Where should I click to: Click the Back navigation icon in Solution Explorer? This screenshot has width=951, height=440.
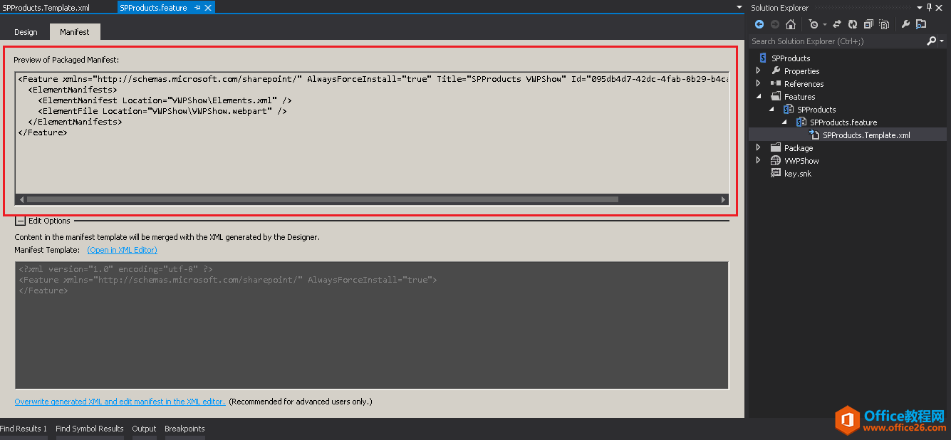pos(759,23)
